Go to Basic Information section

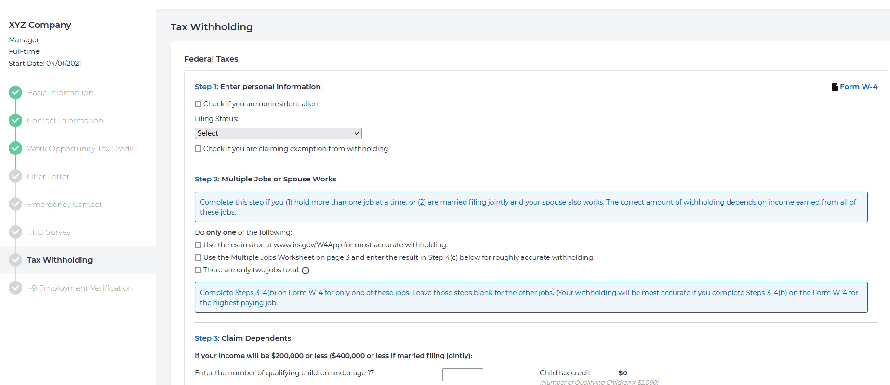[x=60, y=93]
